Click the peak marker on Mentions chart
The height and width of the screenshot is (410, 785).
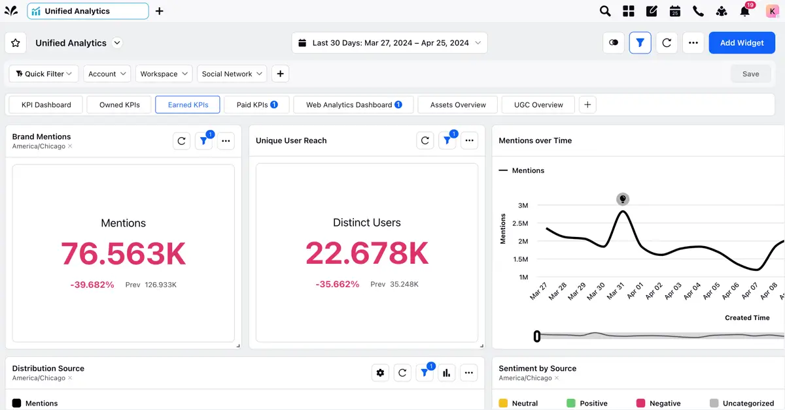pos(622,198)
